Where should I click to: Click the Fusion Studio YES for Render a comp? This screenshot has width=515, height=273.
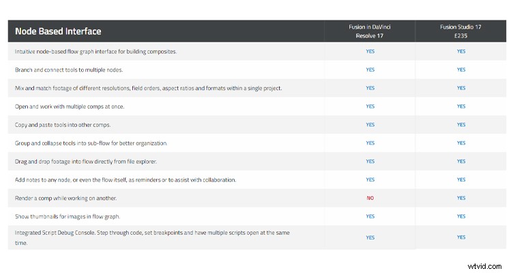click(461, 198)
